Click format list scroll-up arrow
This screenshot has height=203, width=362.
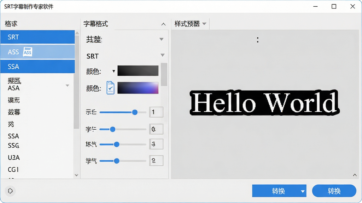coord(77,33)
